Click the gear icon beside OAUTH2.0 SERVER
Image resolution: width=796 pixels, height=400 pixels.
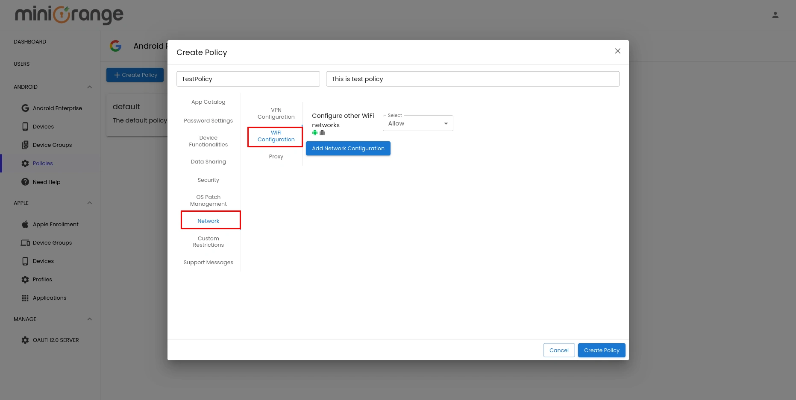coord(25,340)
